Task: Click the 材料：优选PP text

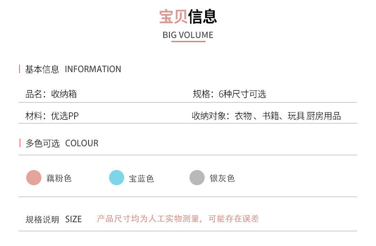Action: (52, 116)
